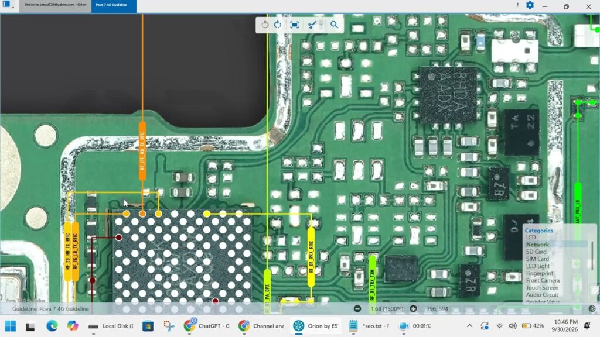Zoom out using the minus button
Image resolution: width=600 pixels, height=337 pixels.
pos(357,309)
